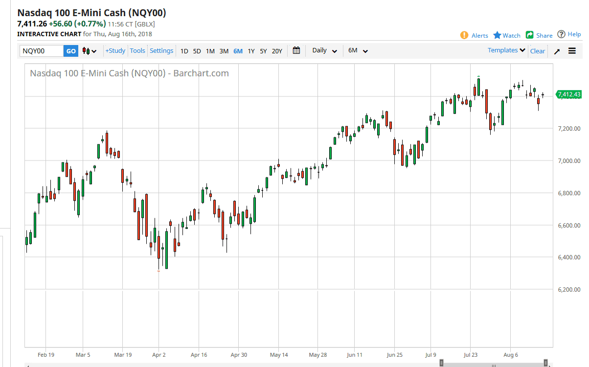Select the Tools menu item
Screen dimensions: 589x367
tap(137, 50)
